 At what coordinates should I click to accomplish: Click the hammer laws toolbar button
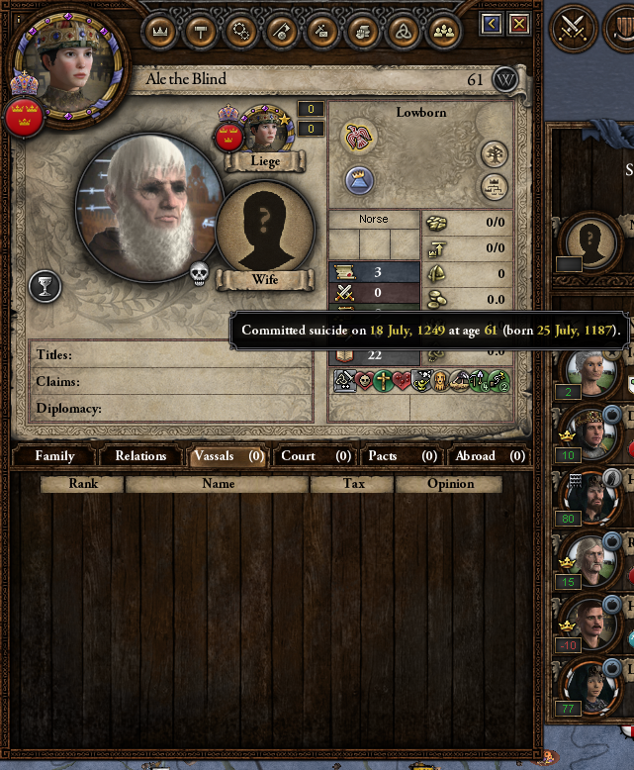[x=200, y=33]
